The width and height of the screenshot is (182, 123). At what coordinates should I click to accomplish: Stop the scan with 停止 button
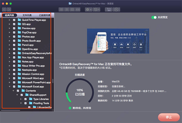[169, 117]
